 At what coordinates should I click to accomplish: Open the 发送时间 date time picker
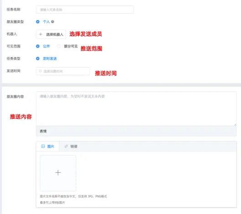[x=63, y=71]
